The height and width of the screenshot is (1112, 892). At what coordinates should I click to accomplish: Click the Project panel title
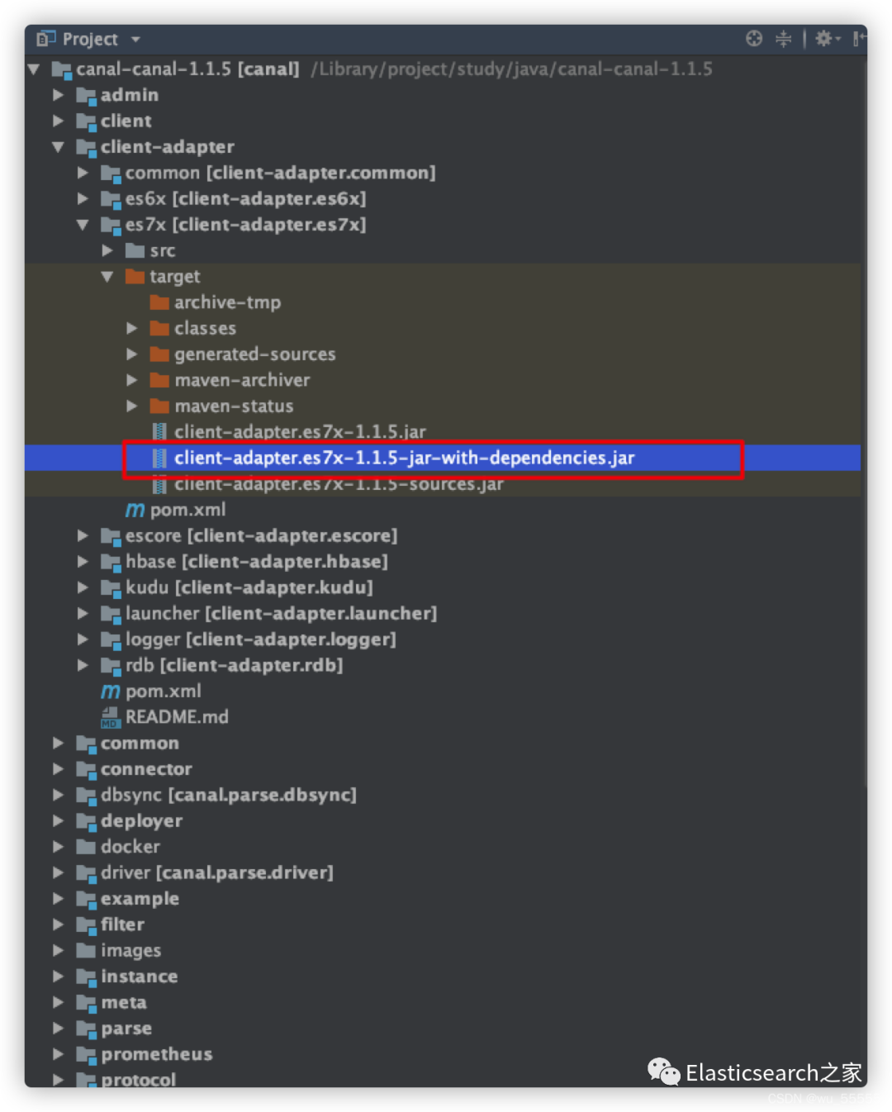90,39
